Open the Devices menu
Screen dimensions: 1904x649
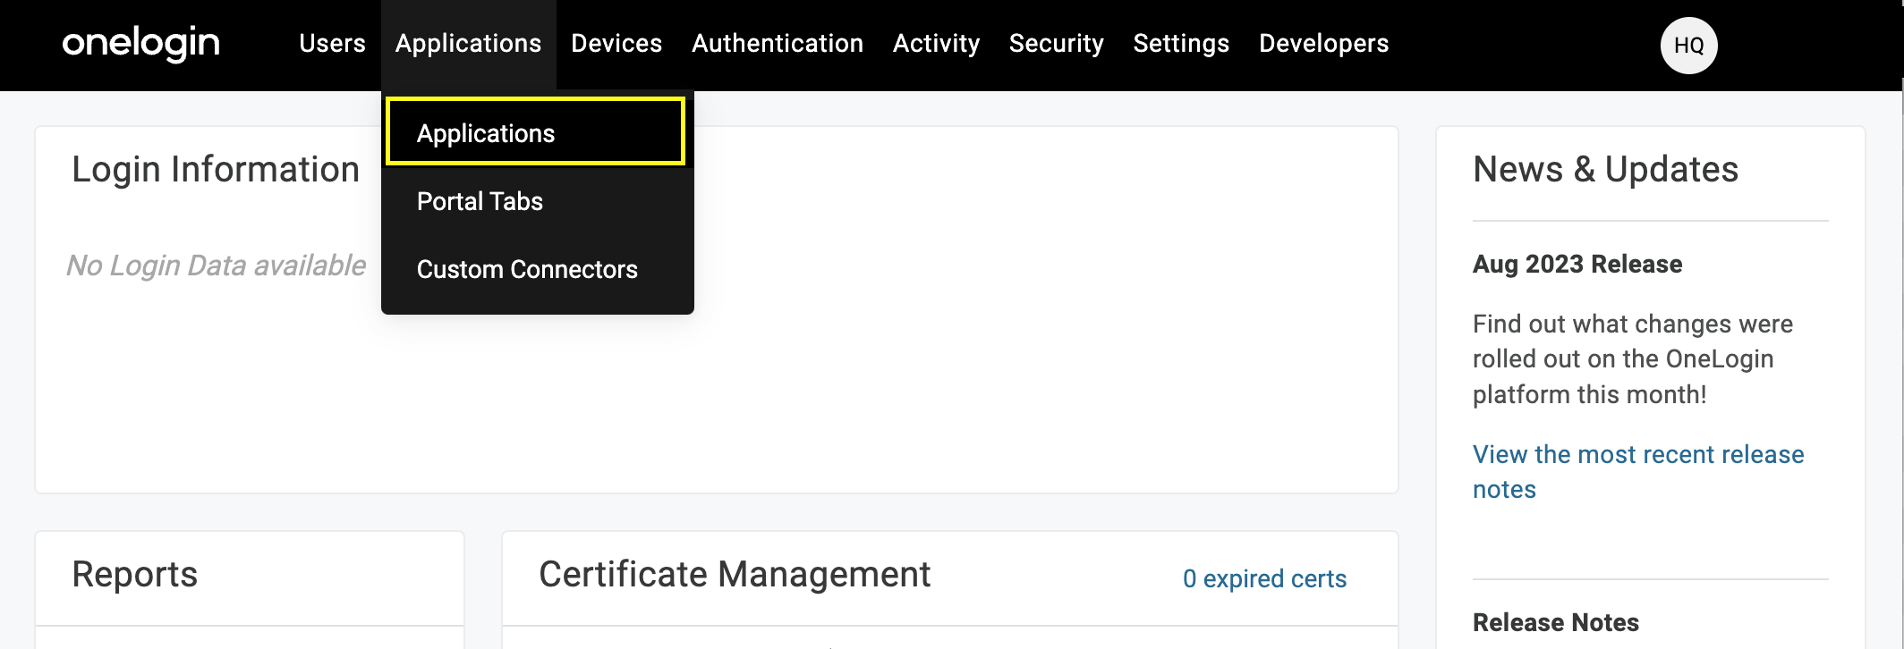tap(616, 43)
